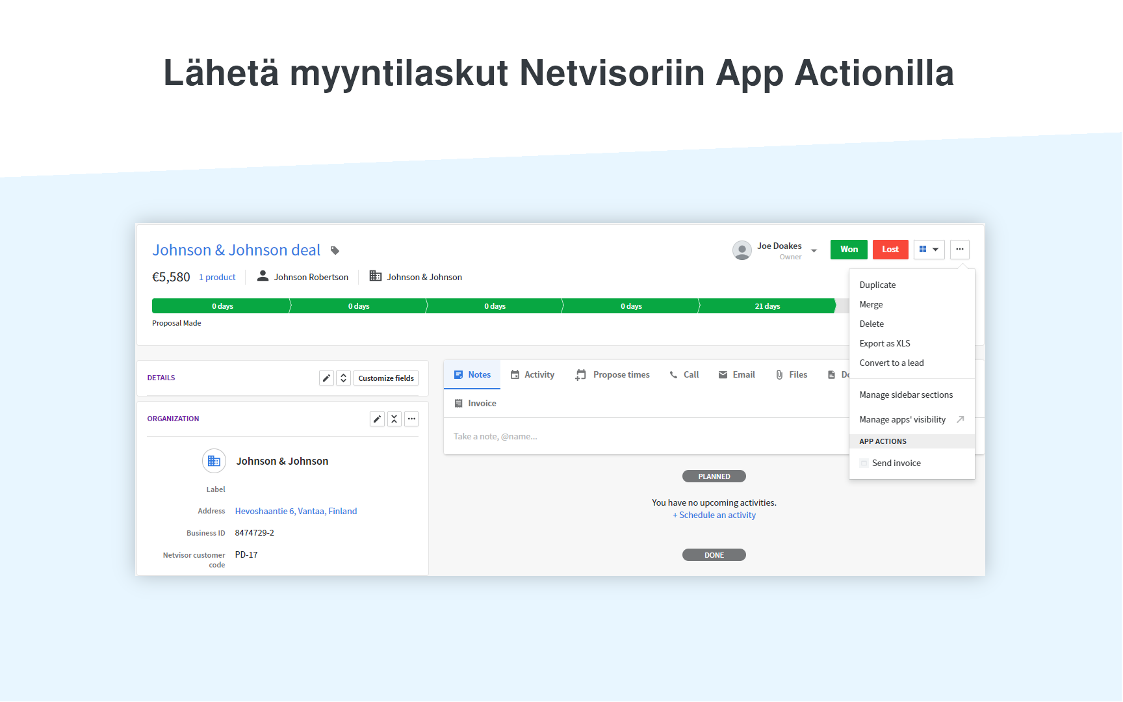Click the DONE pill label
Viewport: 1123px width, 702px height.
[714, 555]
